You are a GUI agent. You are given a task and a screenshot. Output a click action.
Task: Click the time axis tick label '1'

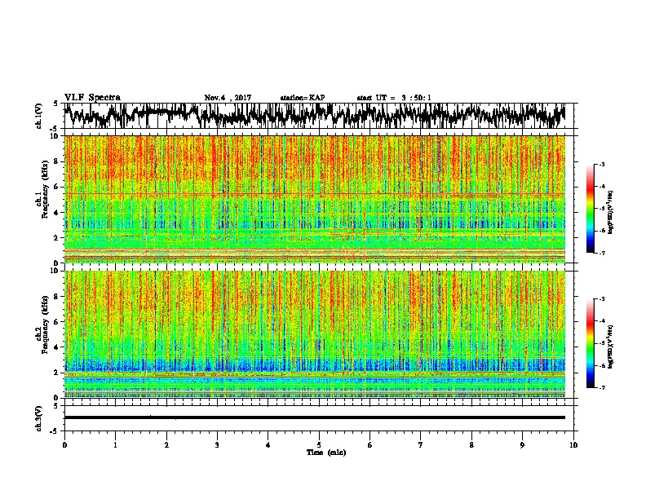pyautogui.click(x=116, y=445)
